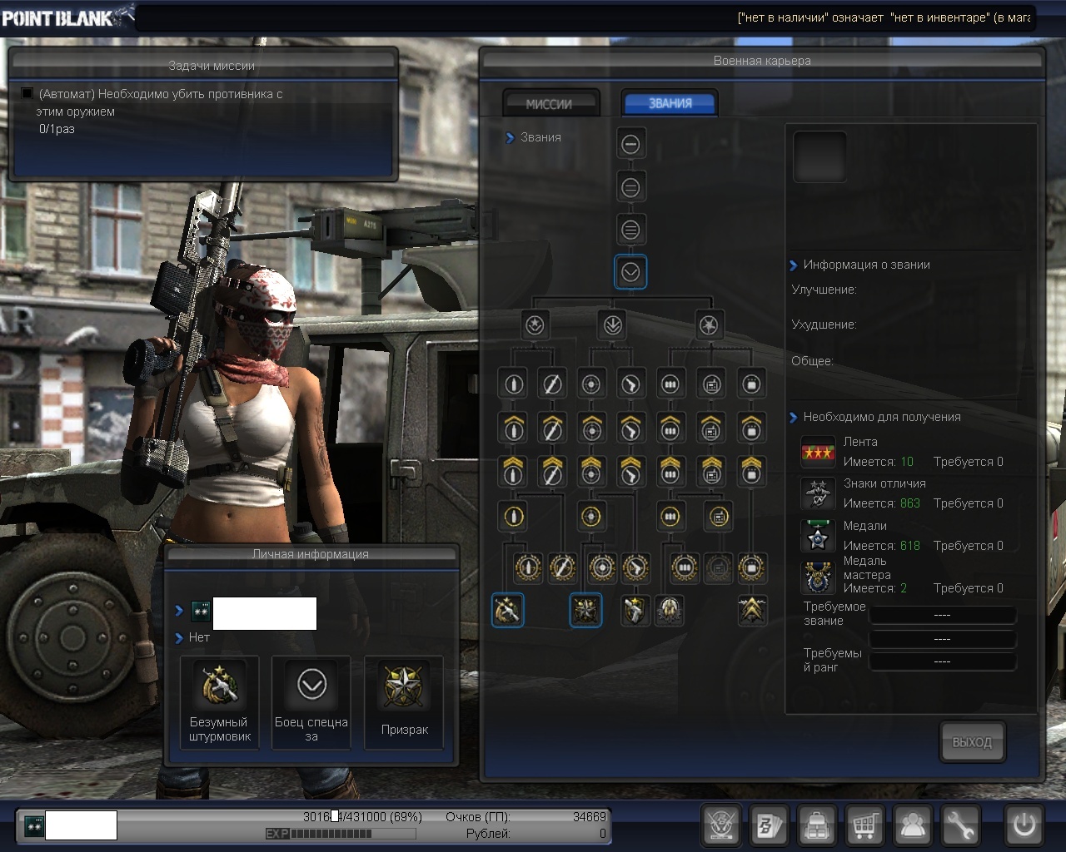Click the Призрак title slot

[404, 701]
